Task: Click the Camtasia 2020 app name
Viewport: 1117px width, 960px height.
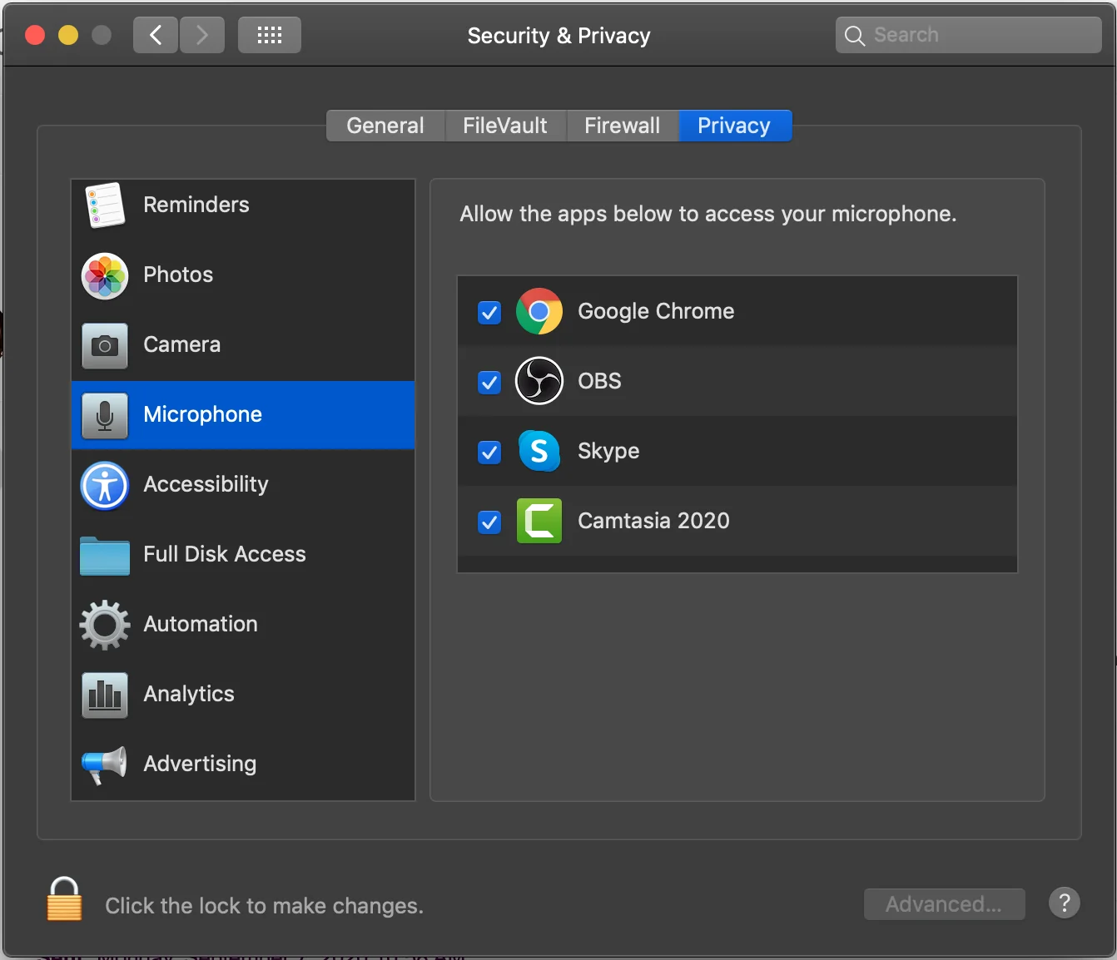Action: click(x=653, y=521)
